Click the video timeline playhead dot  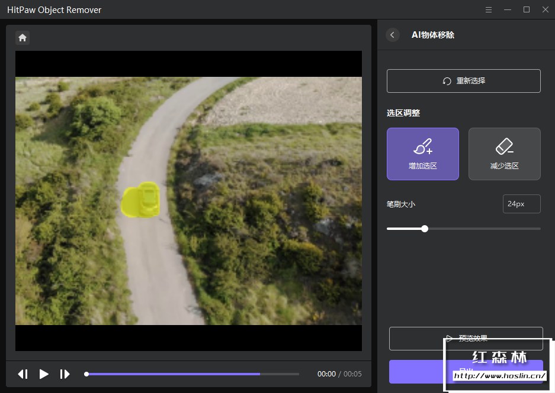[86, 374]
